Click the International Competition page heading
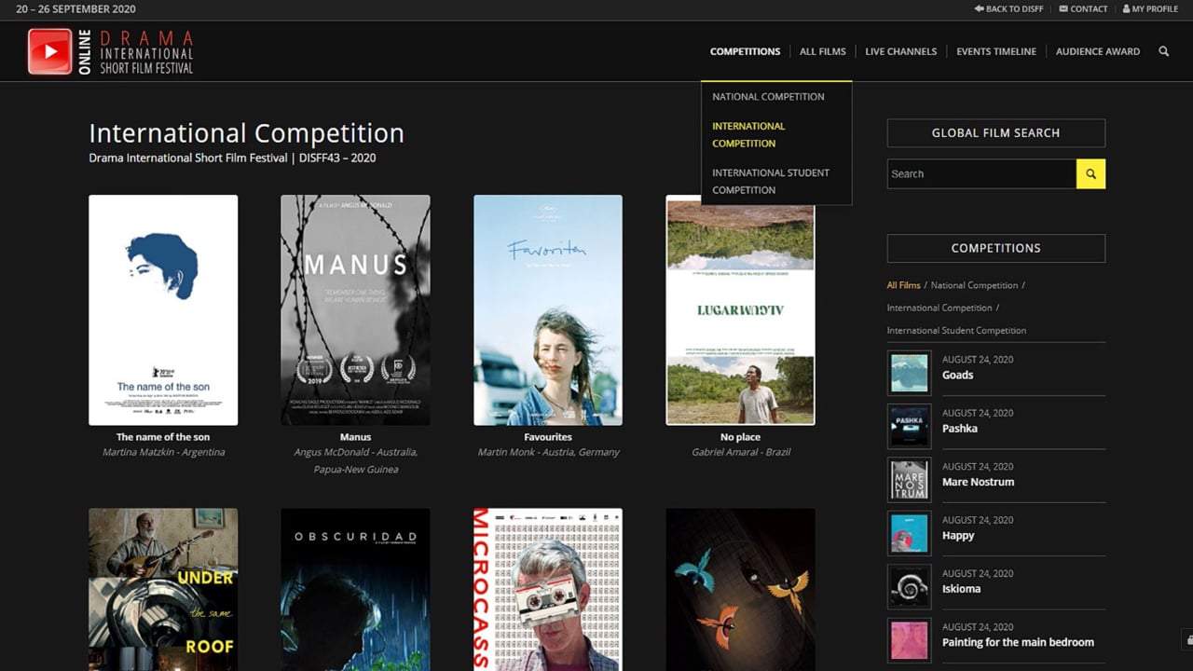Image resolution: width=1193 pixels, height=671 pixels. point(246,133)
